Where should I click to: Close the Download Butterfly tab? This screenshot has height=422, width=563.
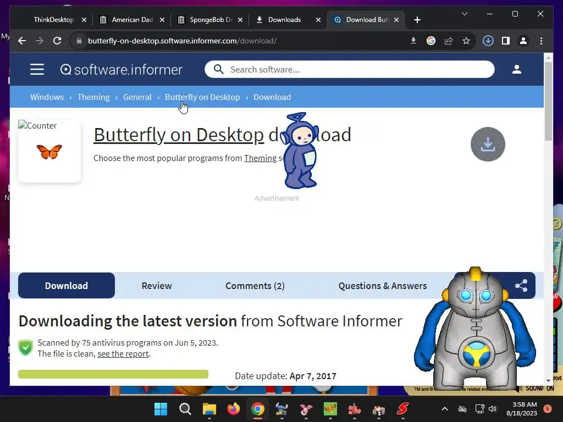[396, 20]
